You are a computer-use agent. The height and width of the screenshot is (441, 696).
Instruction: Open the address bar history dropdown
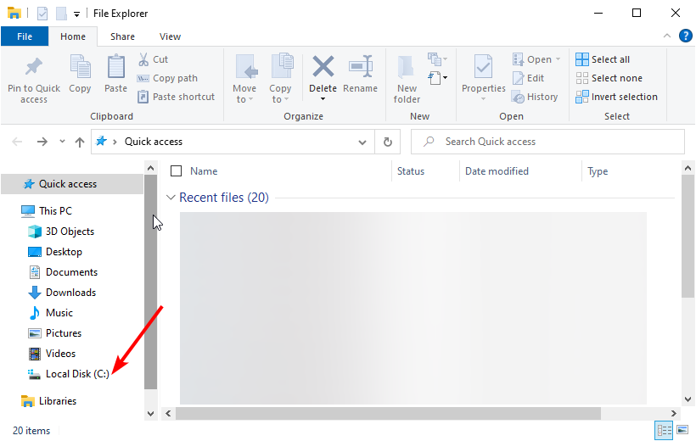pos(363,142)
